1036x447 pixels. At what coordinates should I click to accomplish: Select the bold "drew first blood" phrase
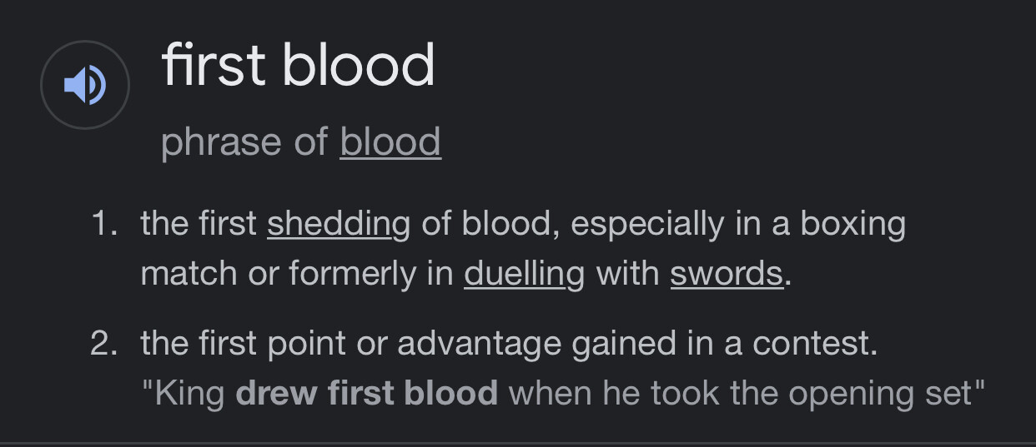[367, 392]
